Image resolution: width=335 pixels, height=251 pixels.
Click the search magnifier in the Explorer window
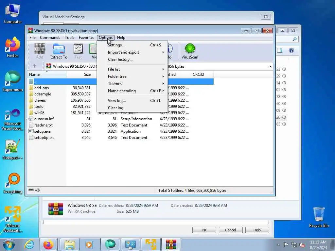[x=294, y=39]
